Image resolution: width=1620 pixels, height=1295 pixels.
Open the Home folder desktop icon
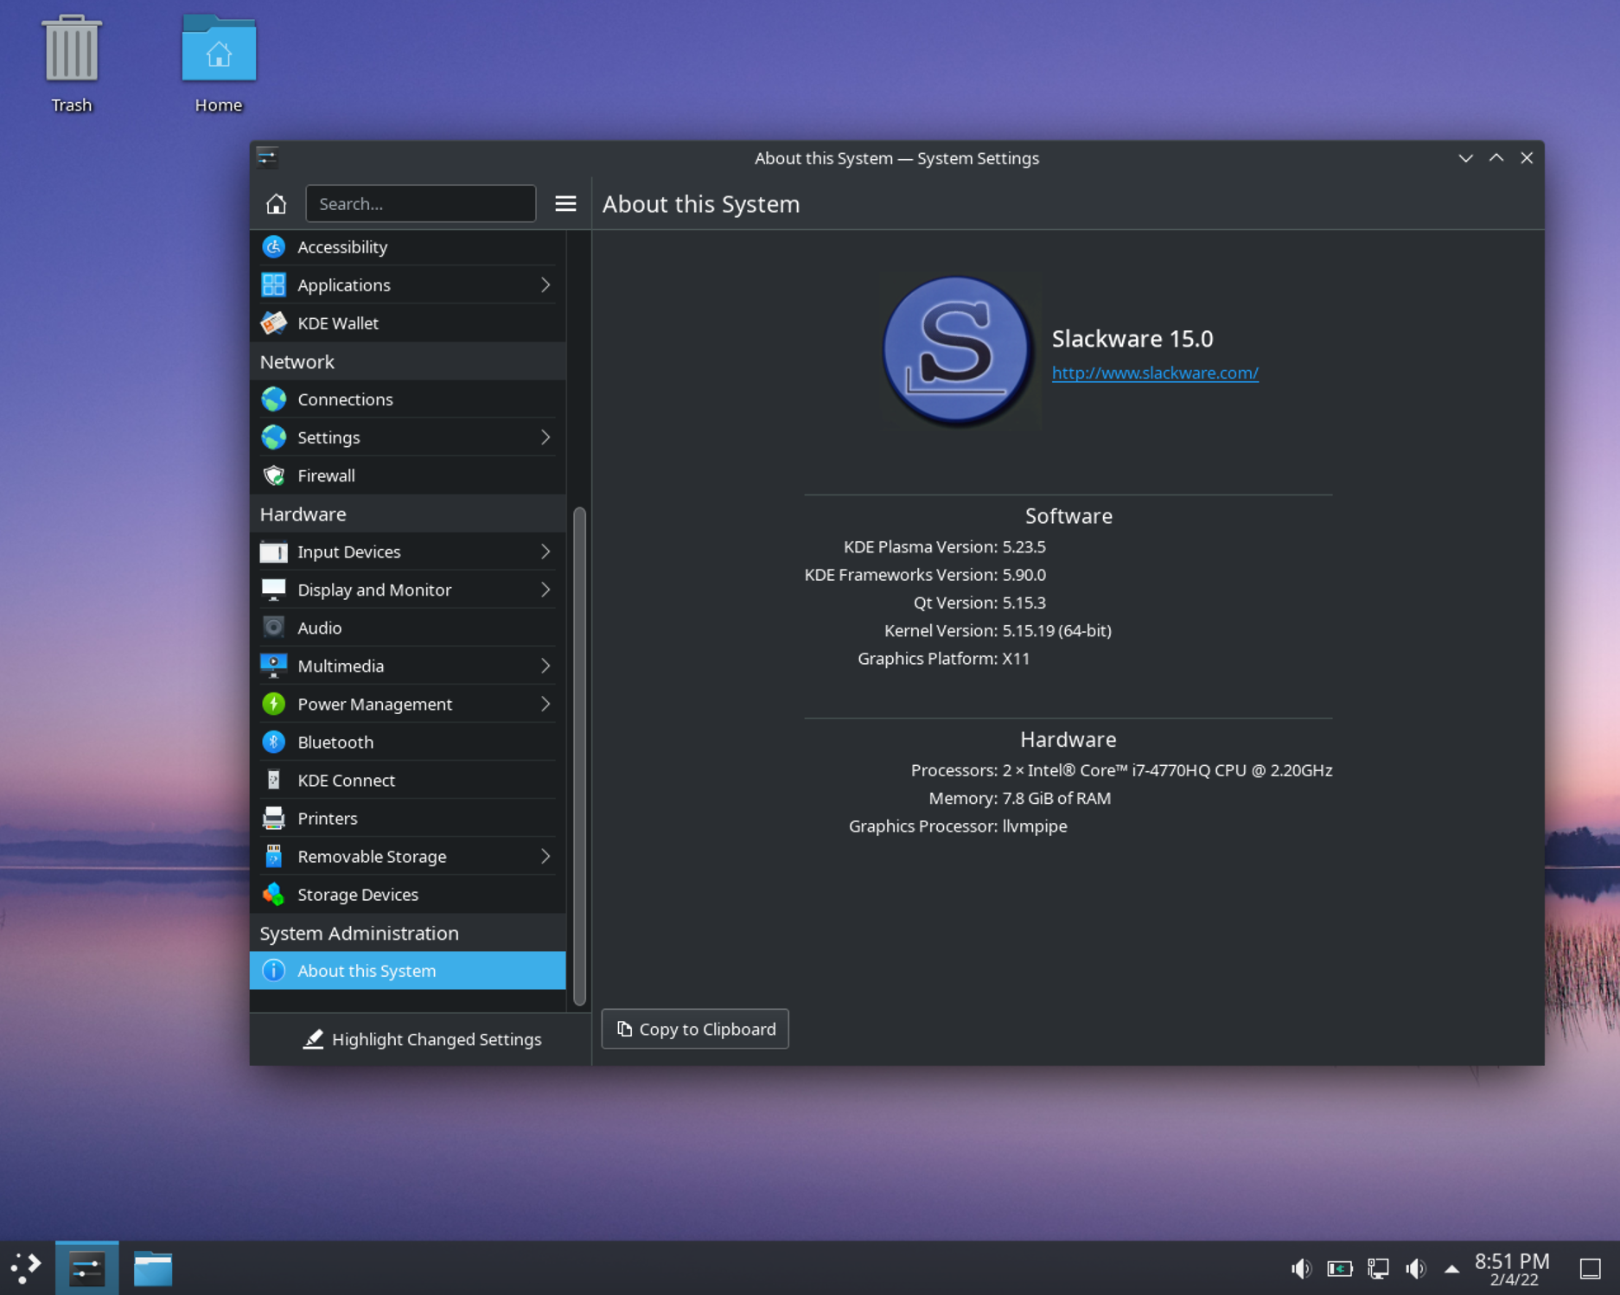click(219, 64)
